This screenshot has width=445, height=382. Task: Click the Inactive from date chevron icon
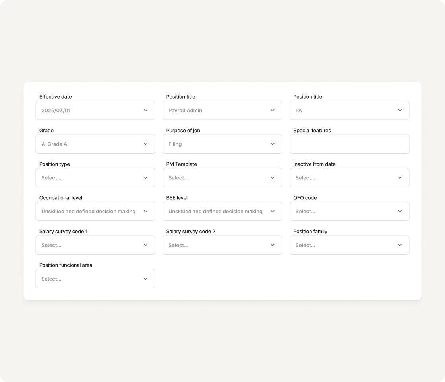400,177
